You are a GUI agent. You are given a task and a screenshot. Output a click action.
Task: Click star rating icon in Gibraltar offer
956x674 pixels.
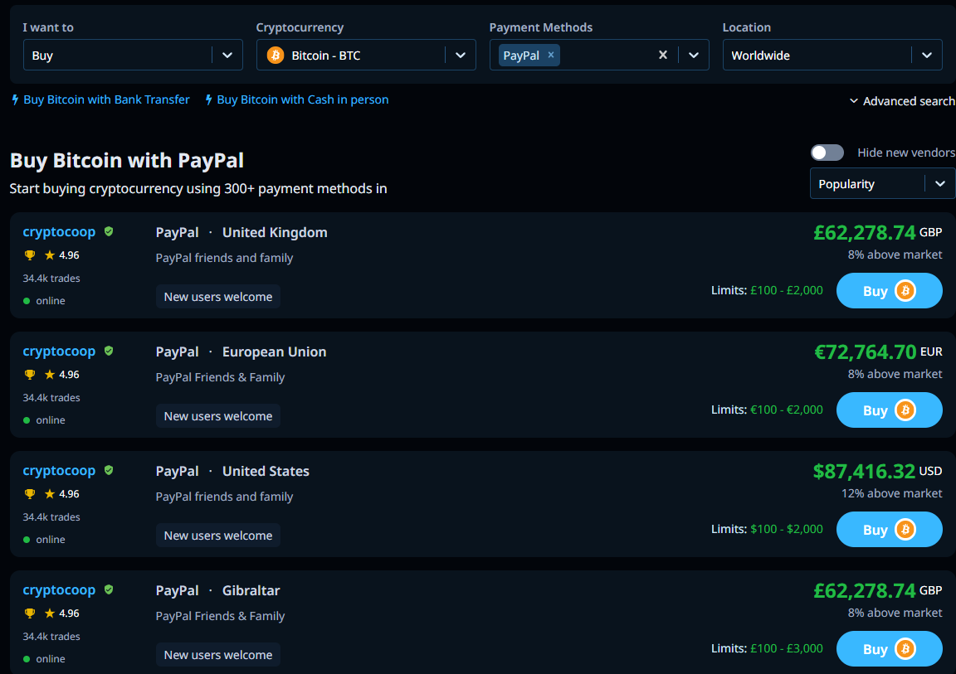point(50,613)
